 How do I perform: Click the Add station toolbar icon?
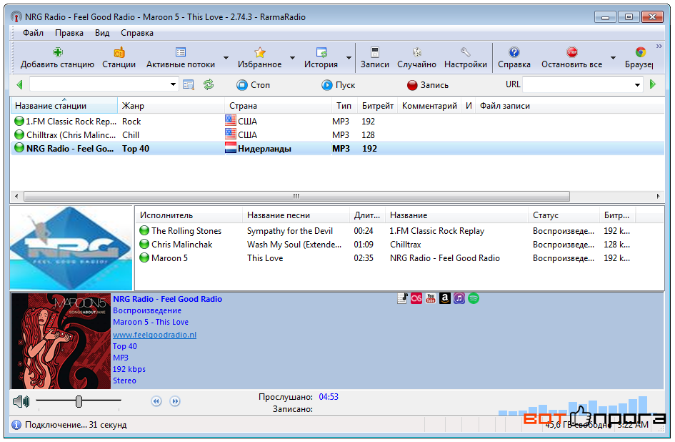tap(57, 53)
